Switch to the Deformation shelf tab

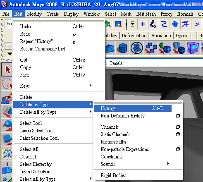(x=134, y=36)
